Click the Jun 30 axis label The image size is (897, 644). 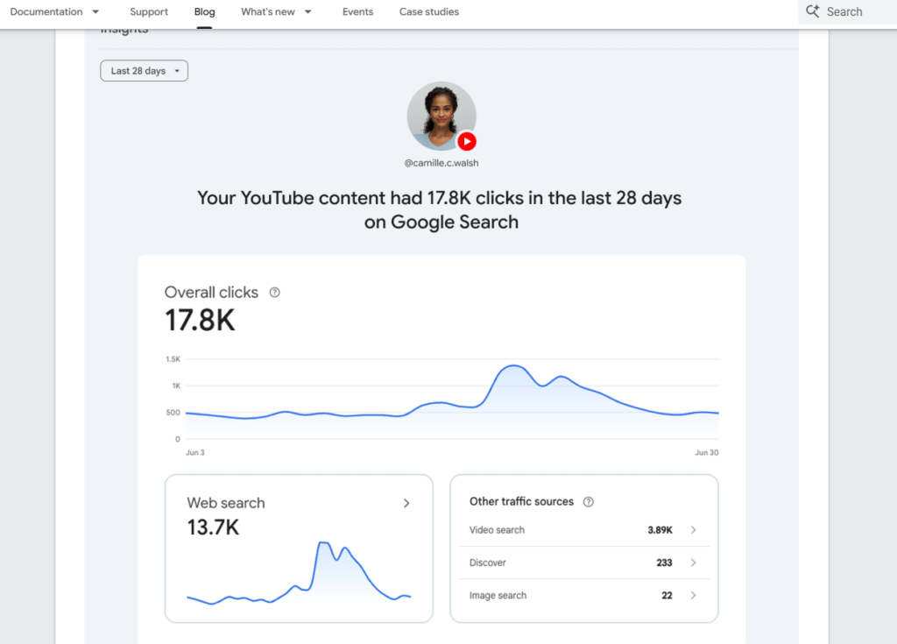pos(707,452)
